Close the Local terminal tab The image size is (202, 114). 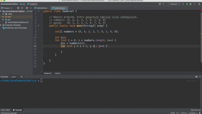17,77
